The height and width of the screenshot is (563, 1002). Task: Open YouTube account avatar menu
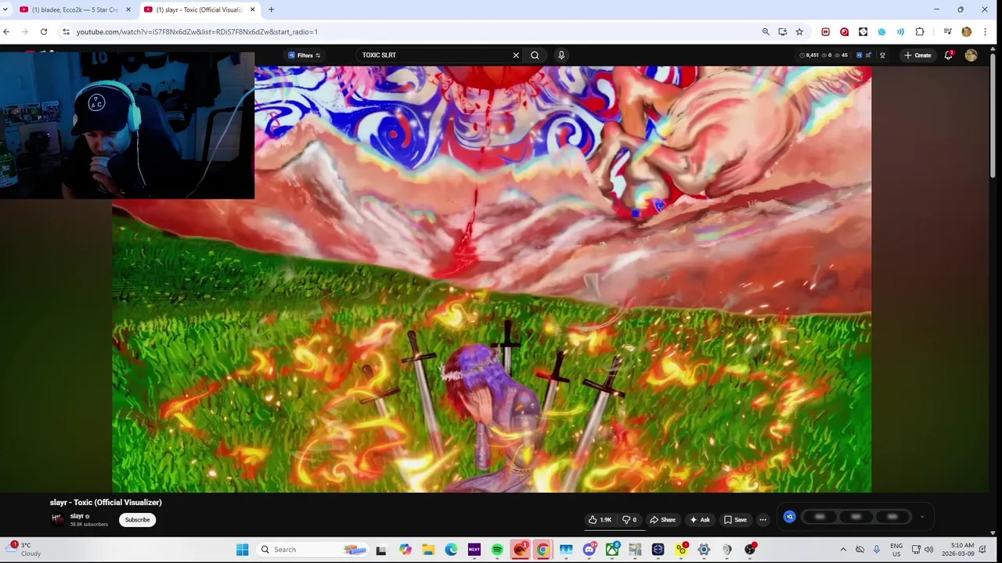(971, 56)
